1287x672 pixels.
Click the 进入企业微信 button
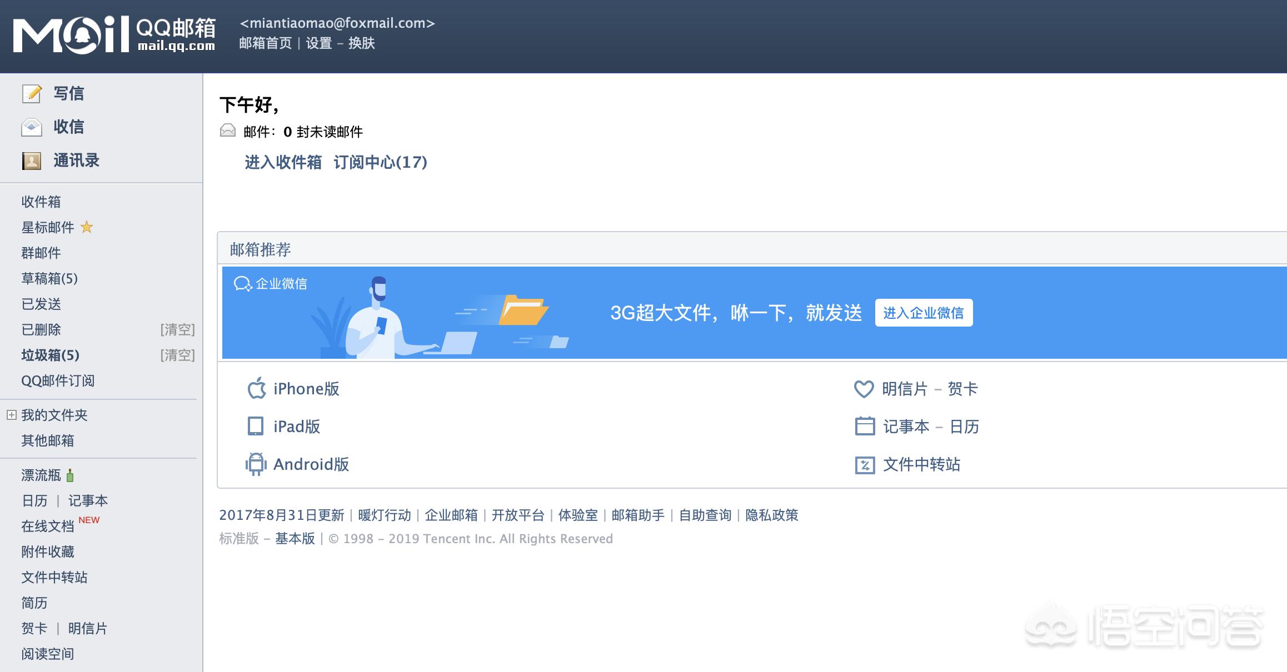coord(924,313)
